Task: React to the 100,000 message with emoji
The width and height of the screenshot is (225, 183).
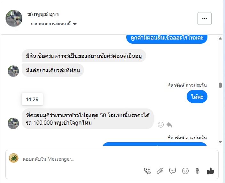Action: [x=161, y=125]
